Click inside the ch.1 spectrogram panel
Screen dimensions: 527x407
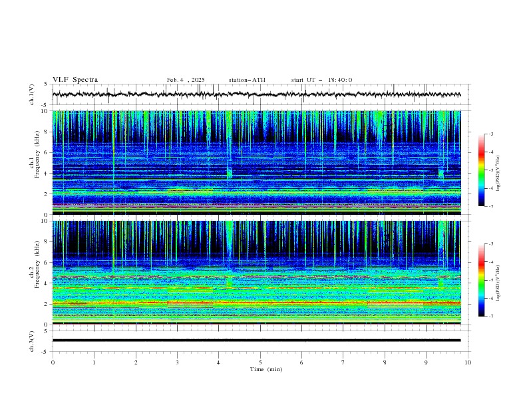tap(257, 162)
